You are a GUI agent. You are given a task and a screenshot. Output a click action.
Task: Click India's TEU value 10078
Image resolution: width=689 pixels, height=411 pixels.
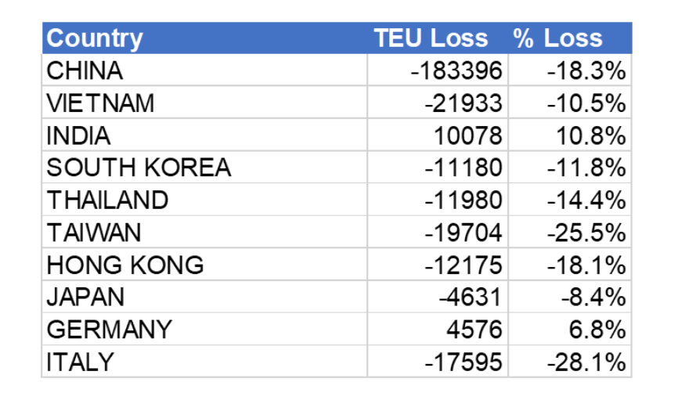click(x=468, y=136)
